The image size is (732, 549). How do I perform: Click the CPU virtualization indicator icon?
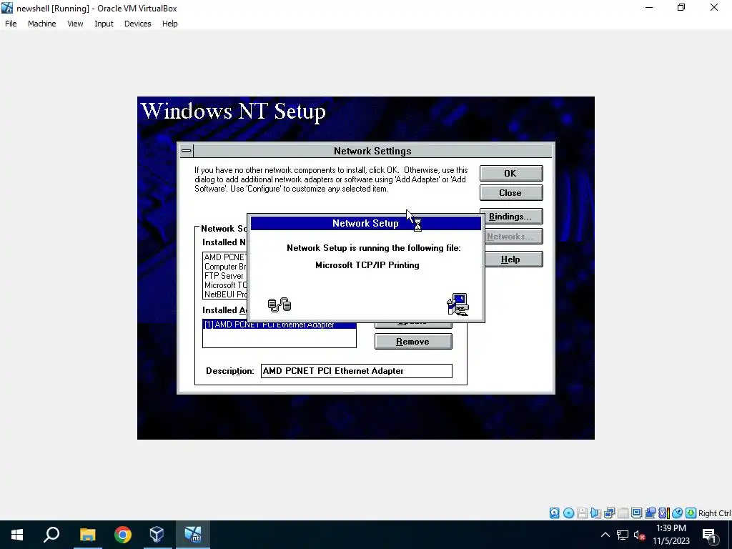click(663, 513)
